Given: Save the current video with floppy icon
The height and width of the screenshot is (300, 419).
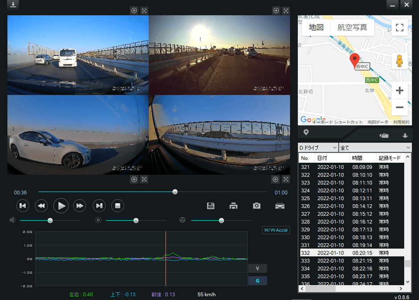Looking at the screenshot, I should [x=211, y=205].
